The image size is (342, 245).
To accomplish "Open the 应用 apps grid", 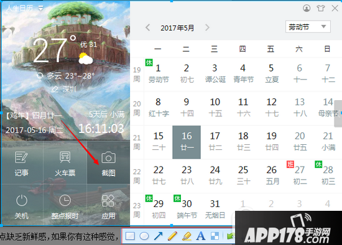I will point(108,206).
